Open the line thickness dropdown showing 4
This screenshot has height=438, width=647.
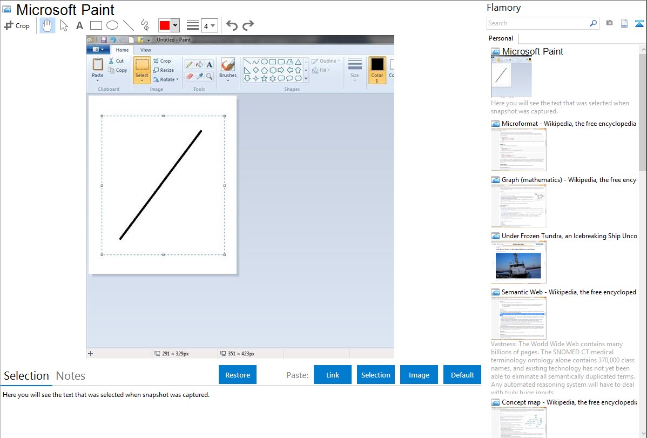pyautogui.click(x=209, y=25)
